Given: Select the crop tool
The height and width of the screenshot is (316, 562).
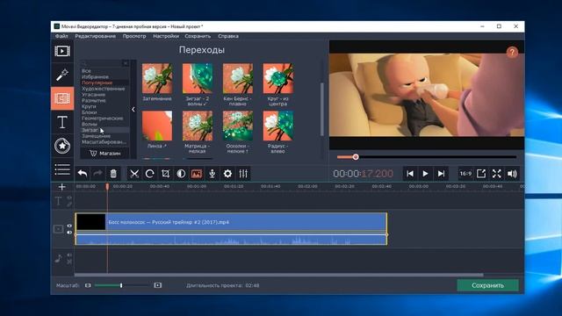Looking at the screenshot, I should point(165,174).
